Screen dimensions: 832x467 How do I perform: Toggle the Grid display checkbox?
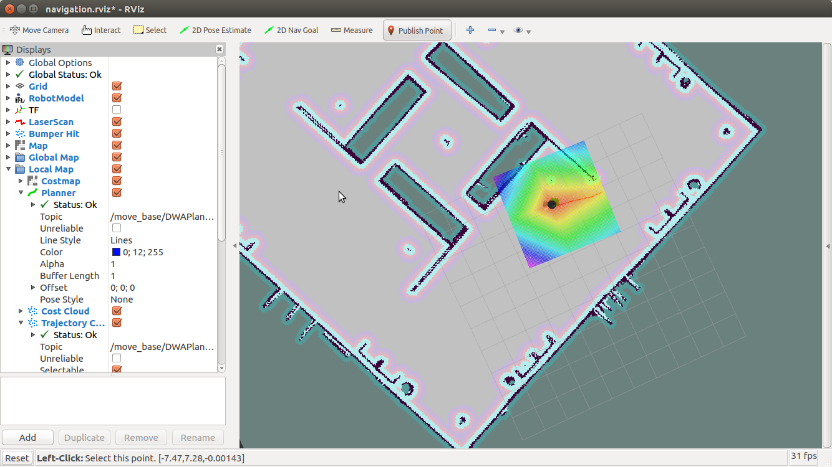117,86
